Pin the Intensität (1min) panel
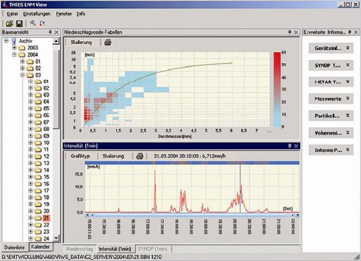This screenshot has height=261, width=361. 290,145
